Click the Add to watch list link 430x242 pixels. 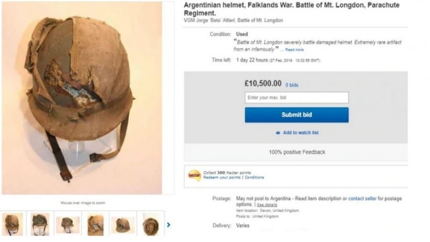301,132
